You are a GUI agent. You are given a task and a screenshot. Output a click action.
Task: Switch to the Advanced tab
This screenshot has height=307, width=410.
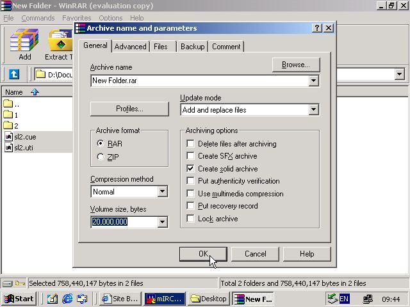(x=130, y=47)
